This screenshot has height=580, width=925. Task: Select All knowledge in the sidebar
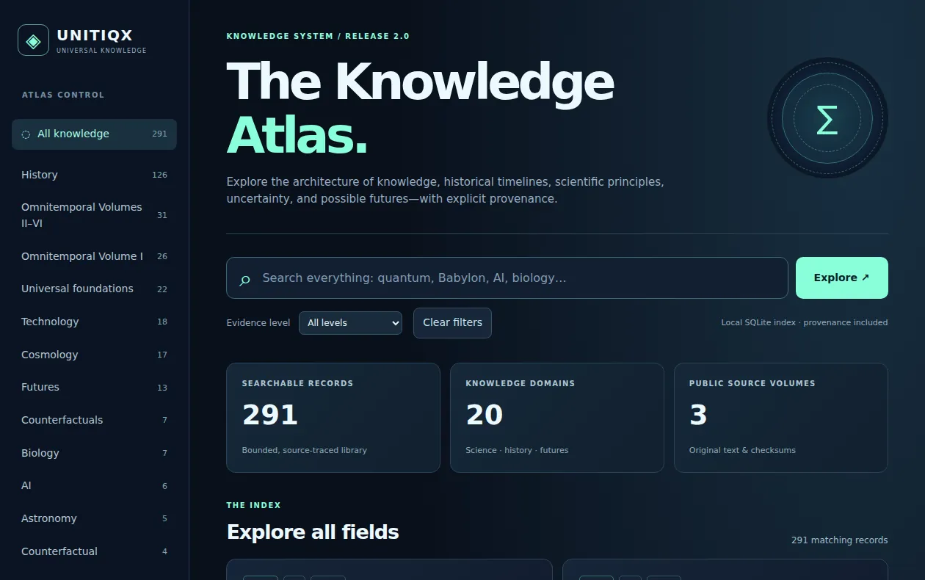[94, 134]
